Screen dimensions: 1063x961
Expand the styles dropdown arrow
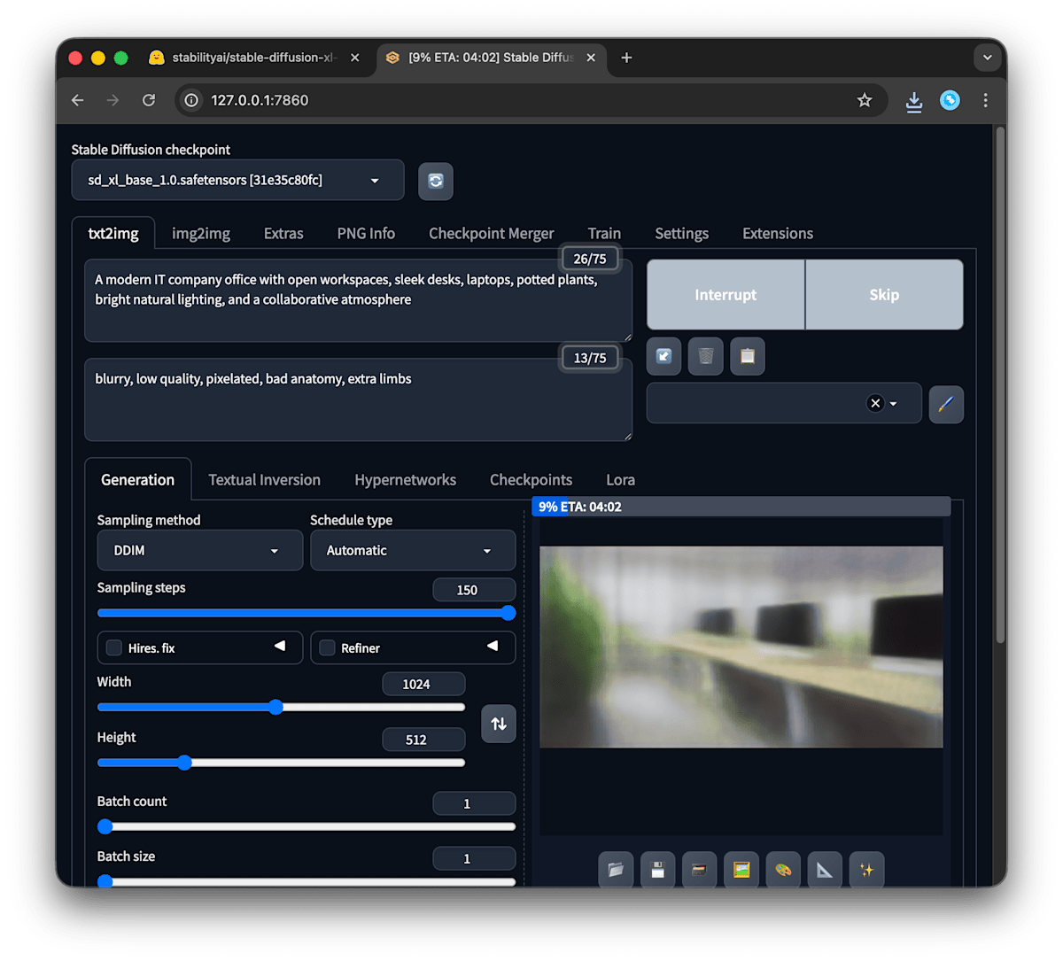[x=894, y=404]
